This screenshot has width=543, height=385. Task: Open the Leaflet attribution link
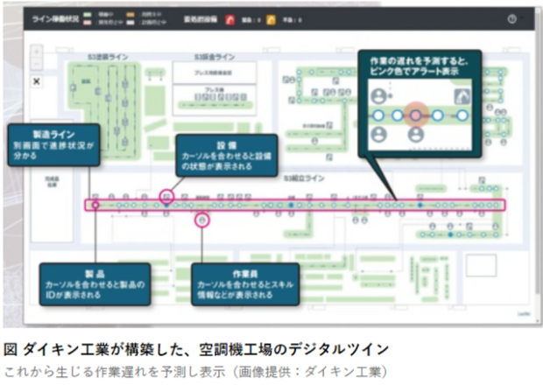[524, 314]
